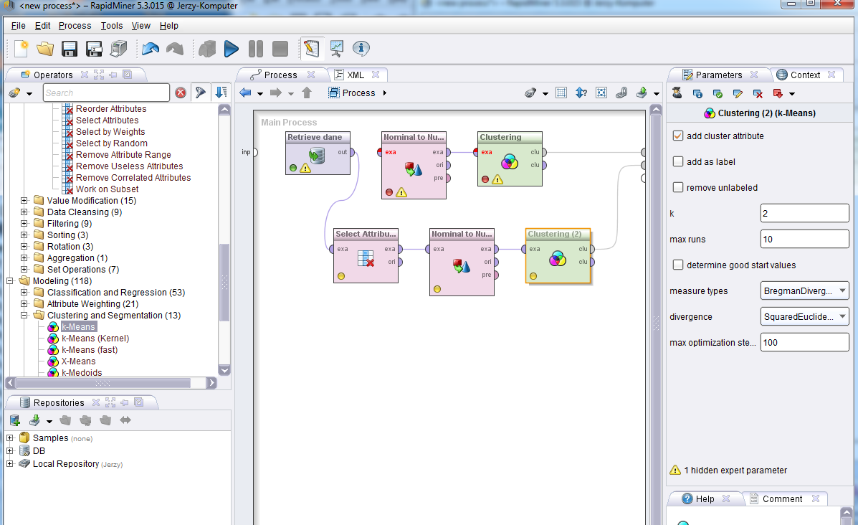Expand Value Modification folder

click(x=24, y=200)
